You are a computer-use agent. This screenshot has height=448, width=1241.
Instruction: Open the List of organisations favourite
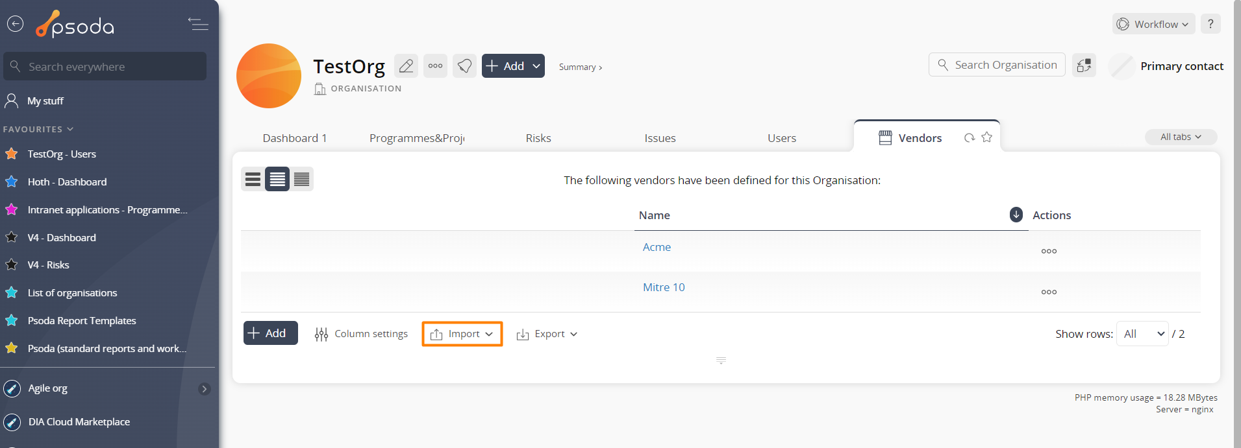click(x=72, y=293)
